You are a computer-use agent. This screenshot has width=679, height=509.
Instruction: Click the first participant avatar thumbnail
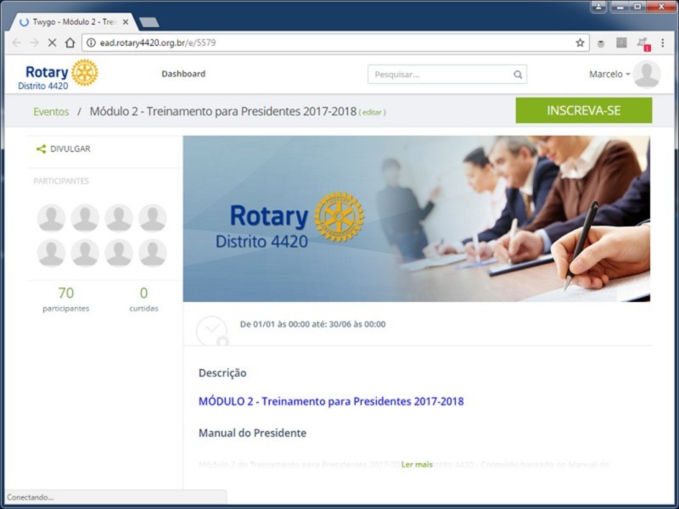51,218
